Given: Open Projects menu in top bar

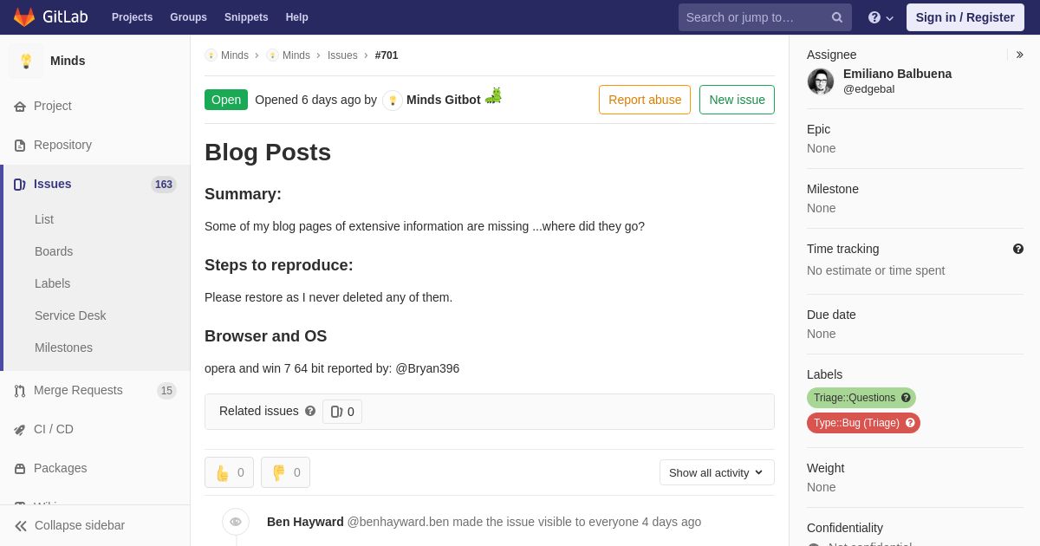Looking at the screenshot, I should 132,17.
